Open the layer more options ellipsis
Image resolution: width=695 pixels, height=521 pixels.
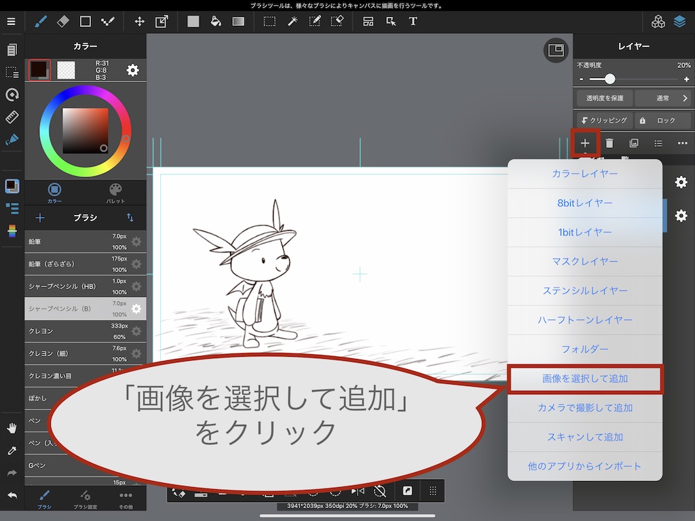tap(682, 143)
